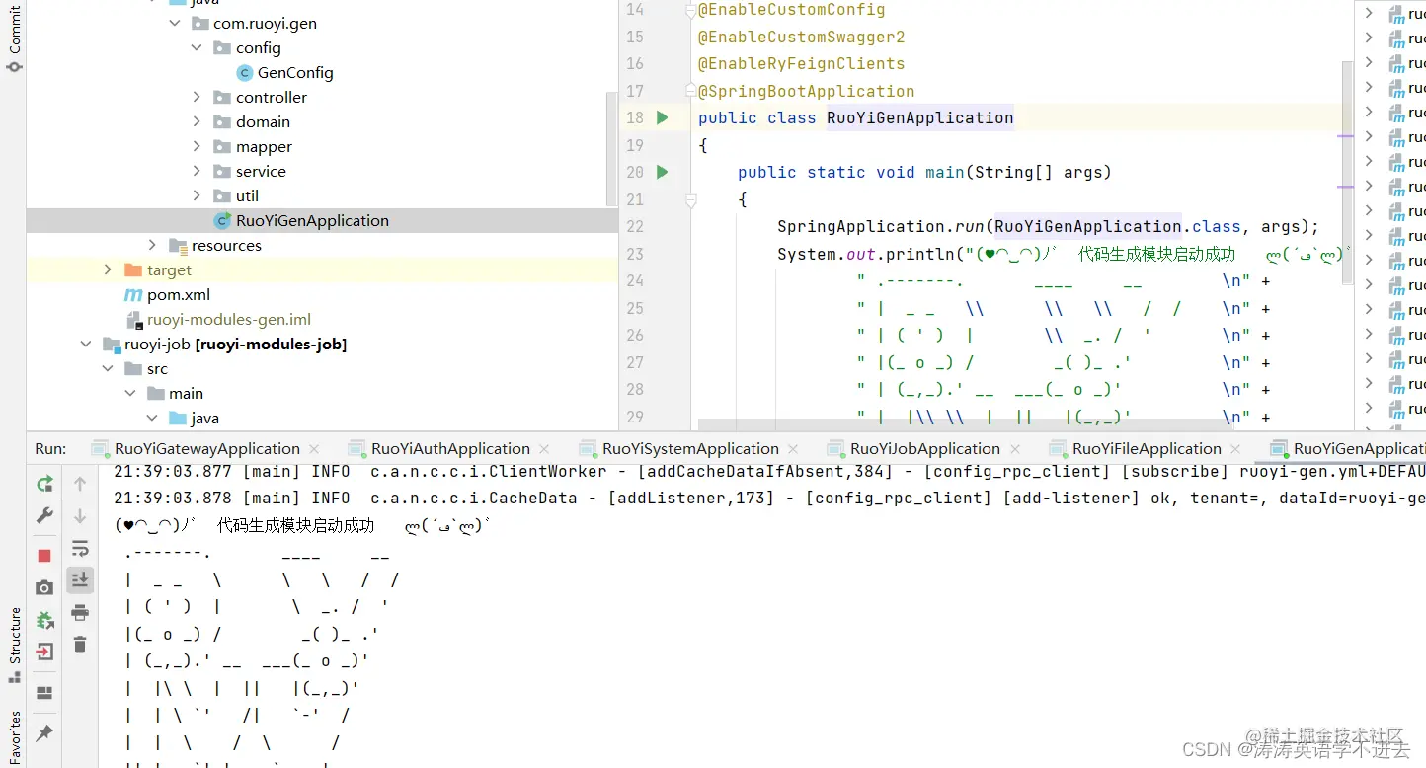Click the exit icon in the Run toolbar
The height and width of the screenshot is (768, 1426).
coord(44,652)
